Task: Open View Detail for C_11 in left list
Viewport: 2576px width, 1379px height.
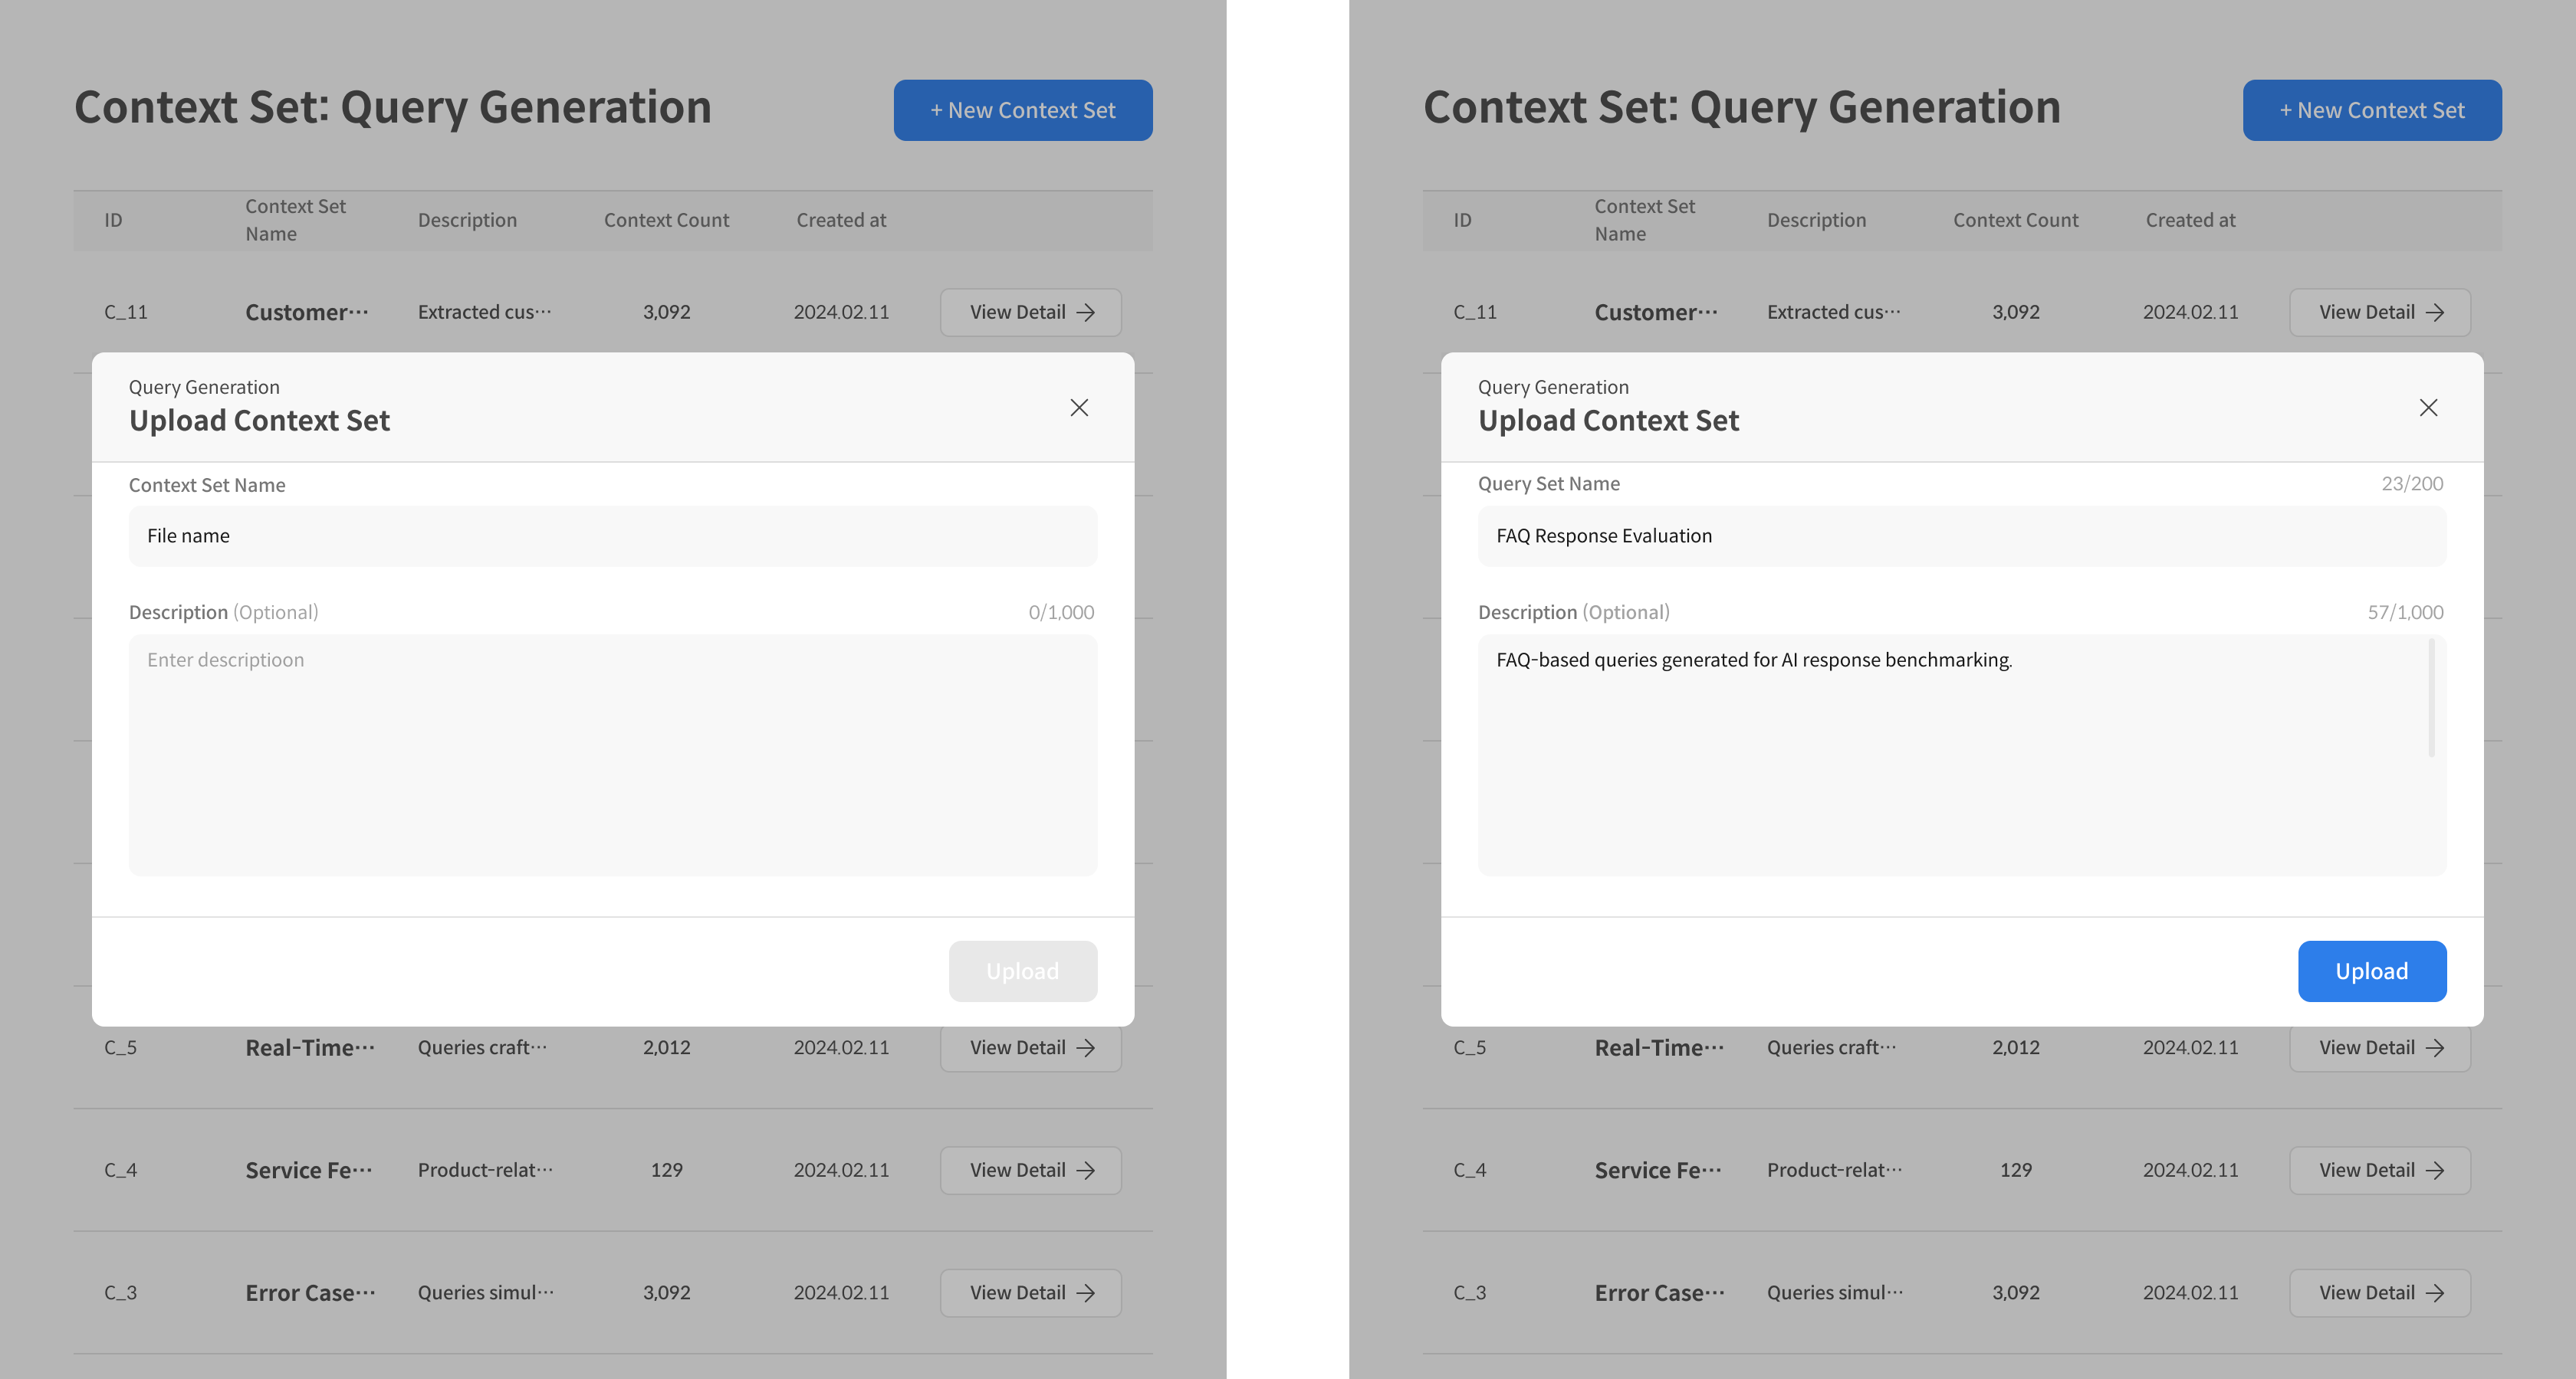Action: [x=1030, y=313]
